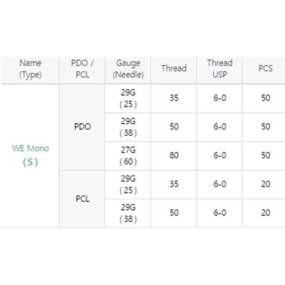
Task: Click the 27G (60) gauge cell
Action: point(128,156)
